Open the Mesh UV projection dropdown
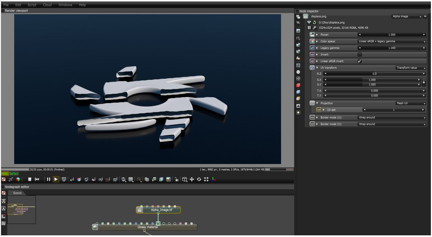Image resolution: width=432 pixels, height=237 pixels. pyautogui.click(x=411, y=103)
